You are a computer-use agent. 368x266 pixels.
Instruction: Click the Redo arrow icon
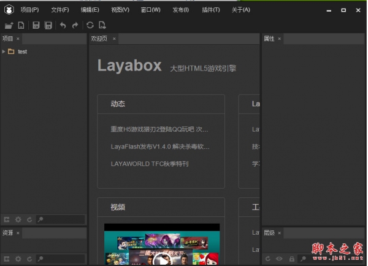coord(75,25)
